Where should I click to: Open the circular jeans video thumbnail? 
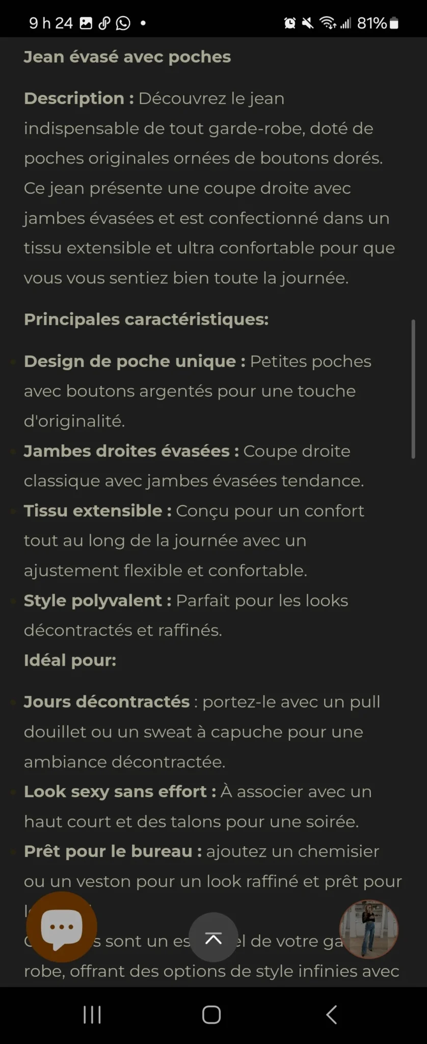point(369,929)
